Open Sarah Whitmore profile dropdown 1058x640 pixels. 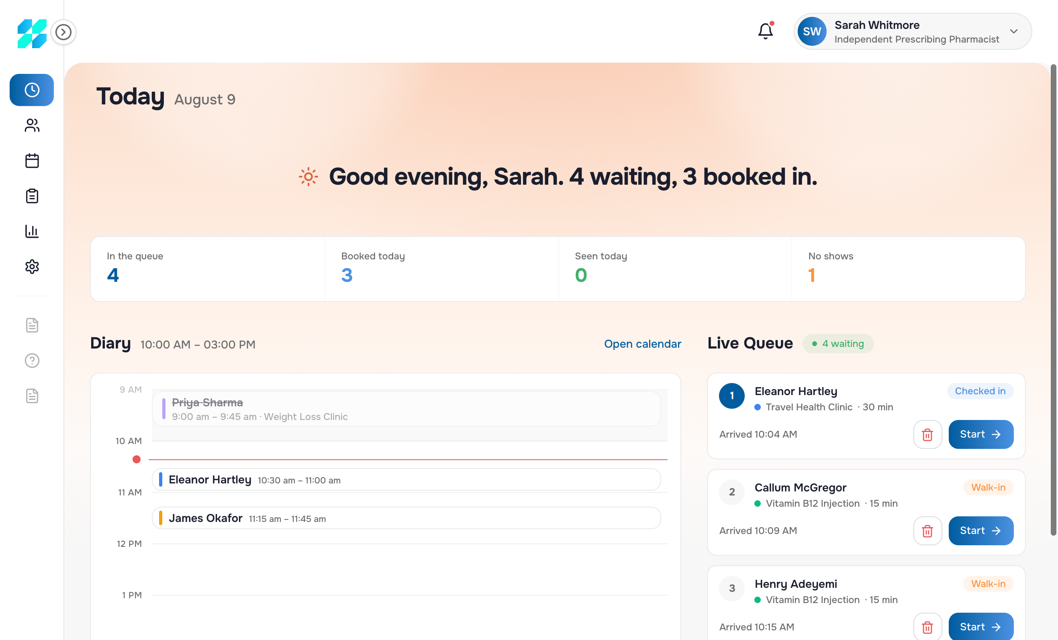click(x=913, y=31)
